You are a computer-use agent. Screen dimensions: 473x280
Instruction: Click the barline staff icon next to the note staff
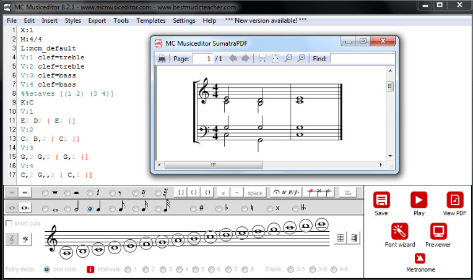pyautogui.click(x=341, y=238)
